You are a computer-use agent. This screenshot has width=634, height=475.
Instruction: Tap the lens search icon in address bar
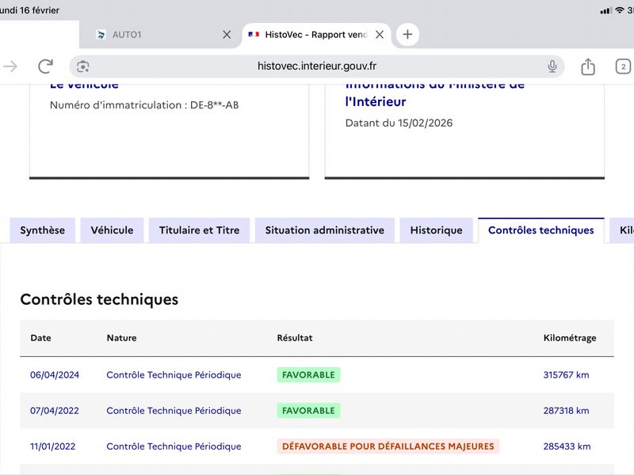click(83, 66)
